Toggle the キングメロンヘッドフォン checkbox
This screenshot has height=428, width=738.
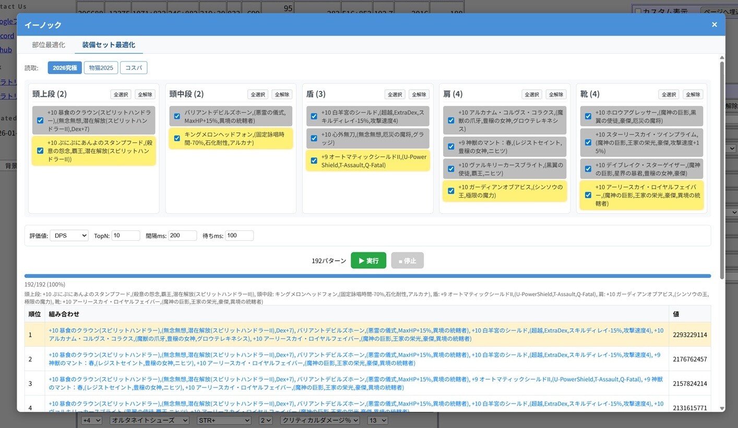pos(177,138)
